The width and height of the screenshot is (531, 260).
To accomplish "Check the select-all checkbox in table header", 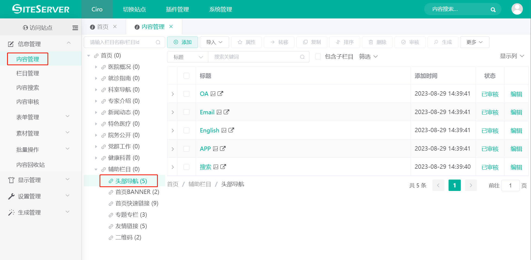I will 187,76.
